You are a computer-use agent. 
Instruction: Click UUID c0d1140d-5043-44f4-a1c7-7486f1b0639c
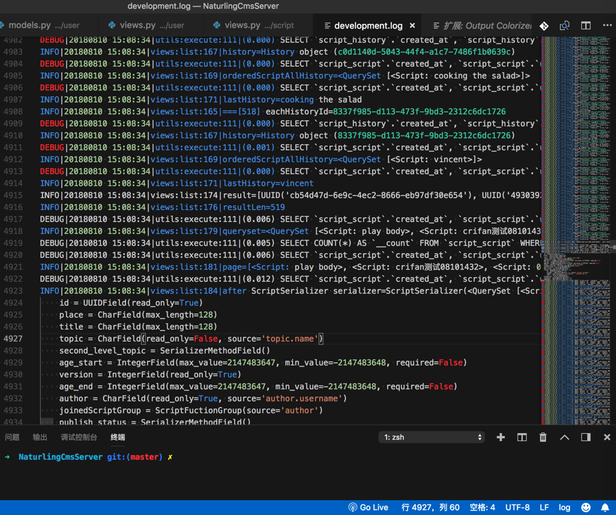(424, 52)
